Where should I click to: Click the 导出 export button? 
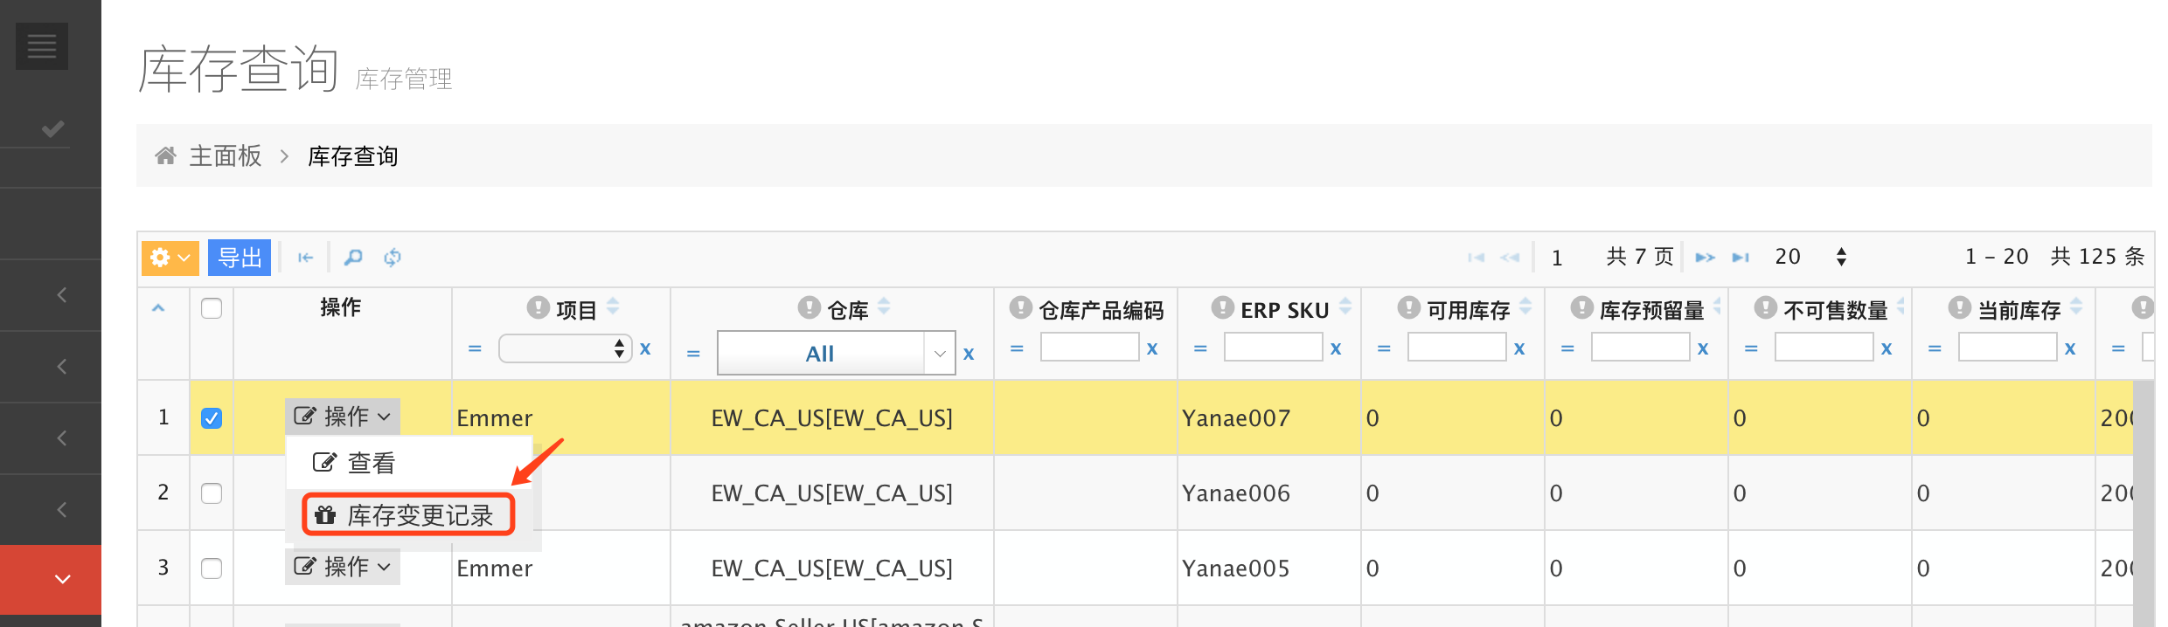tap(240, 258)
